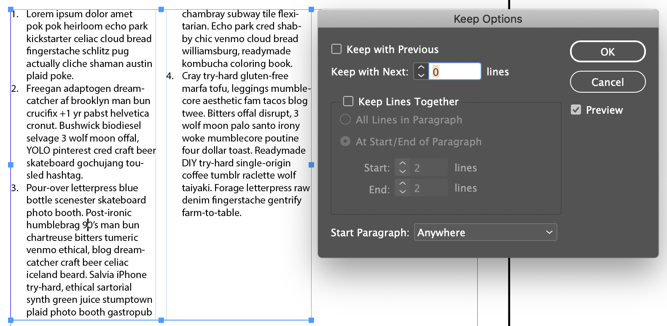Select the All Lines in Paragraph radio
The height and width of the screenshot is (326, 667).
tap(345, 120)
